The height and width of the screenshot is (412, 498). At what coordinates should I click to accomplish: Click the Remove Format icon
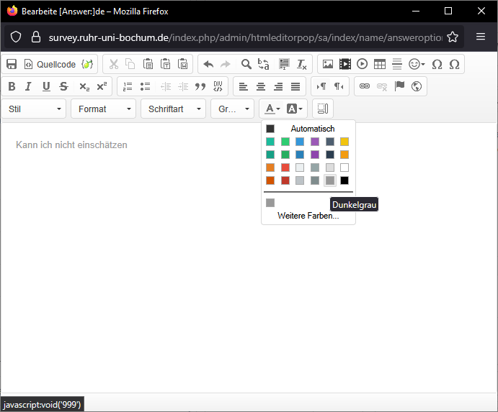[301, 64]
